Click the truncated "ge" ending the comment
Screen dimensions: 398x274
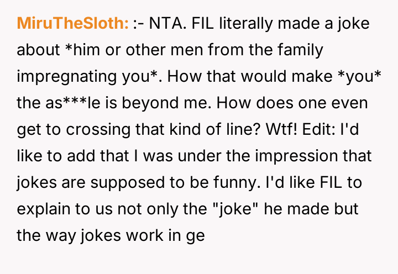point(196,236)
